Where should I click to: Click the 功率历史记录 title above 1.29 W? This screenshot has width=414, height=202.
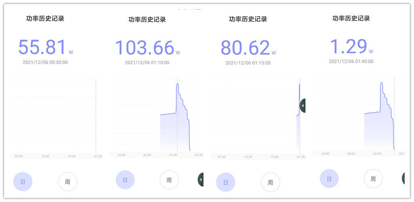pos(351,18)
